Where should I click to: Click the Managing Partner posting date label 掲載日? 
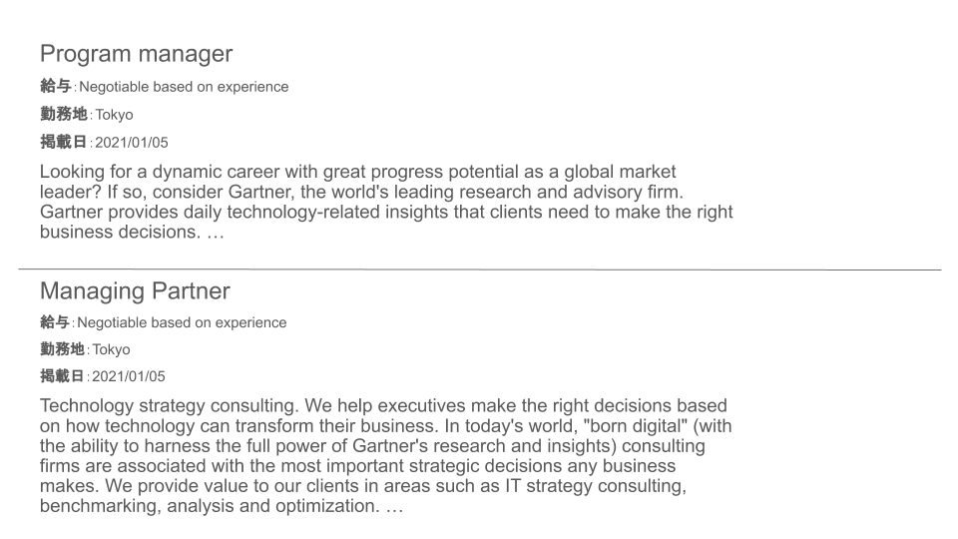(62, 376)
